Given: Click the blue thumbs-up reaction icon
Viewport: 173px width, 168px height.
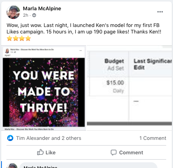Looking at the screenshot, I should tap(10, 138).
